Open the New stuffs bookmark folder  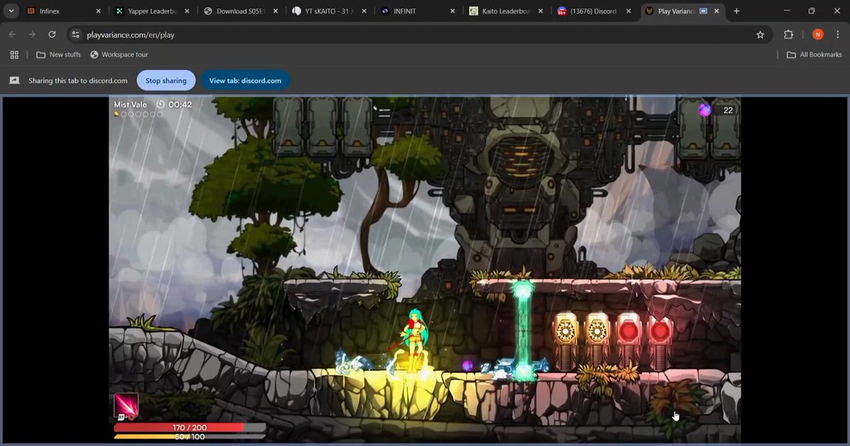tap(59, 55)
